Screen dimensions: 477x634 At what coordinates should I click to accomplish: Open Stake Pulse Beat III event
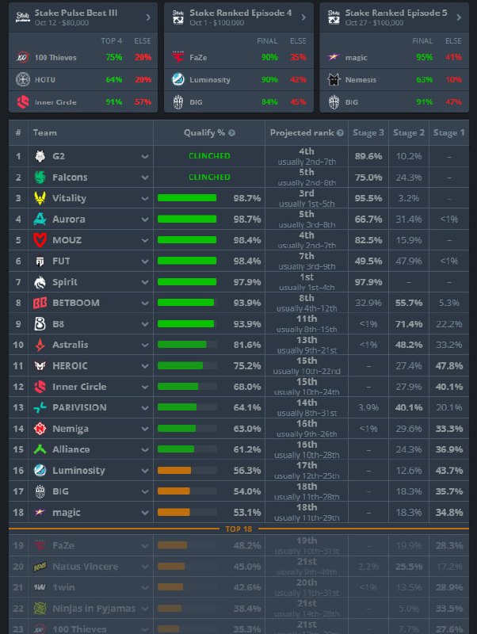coord(83,17)
